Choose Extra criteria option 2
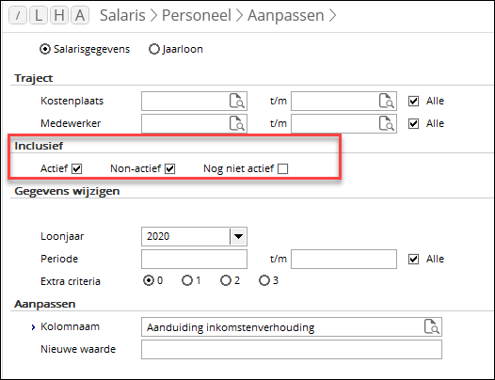Viewport: 495px width, 380px height. click(x=226, y=280)
